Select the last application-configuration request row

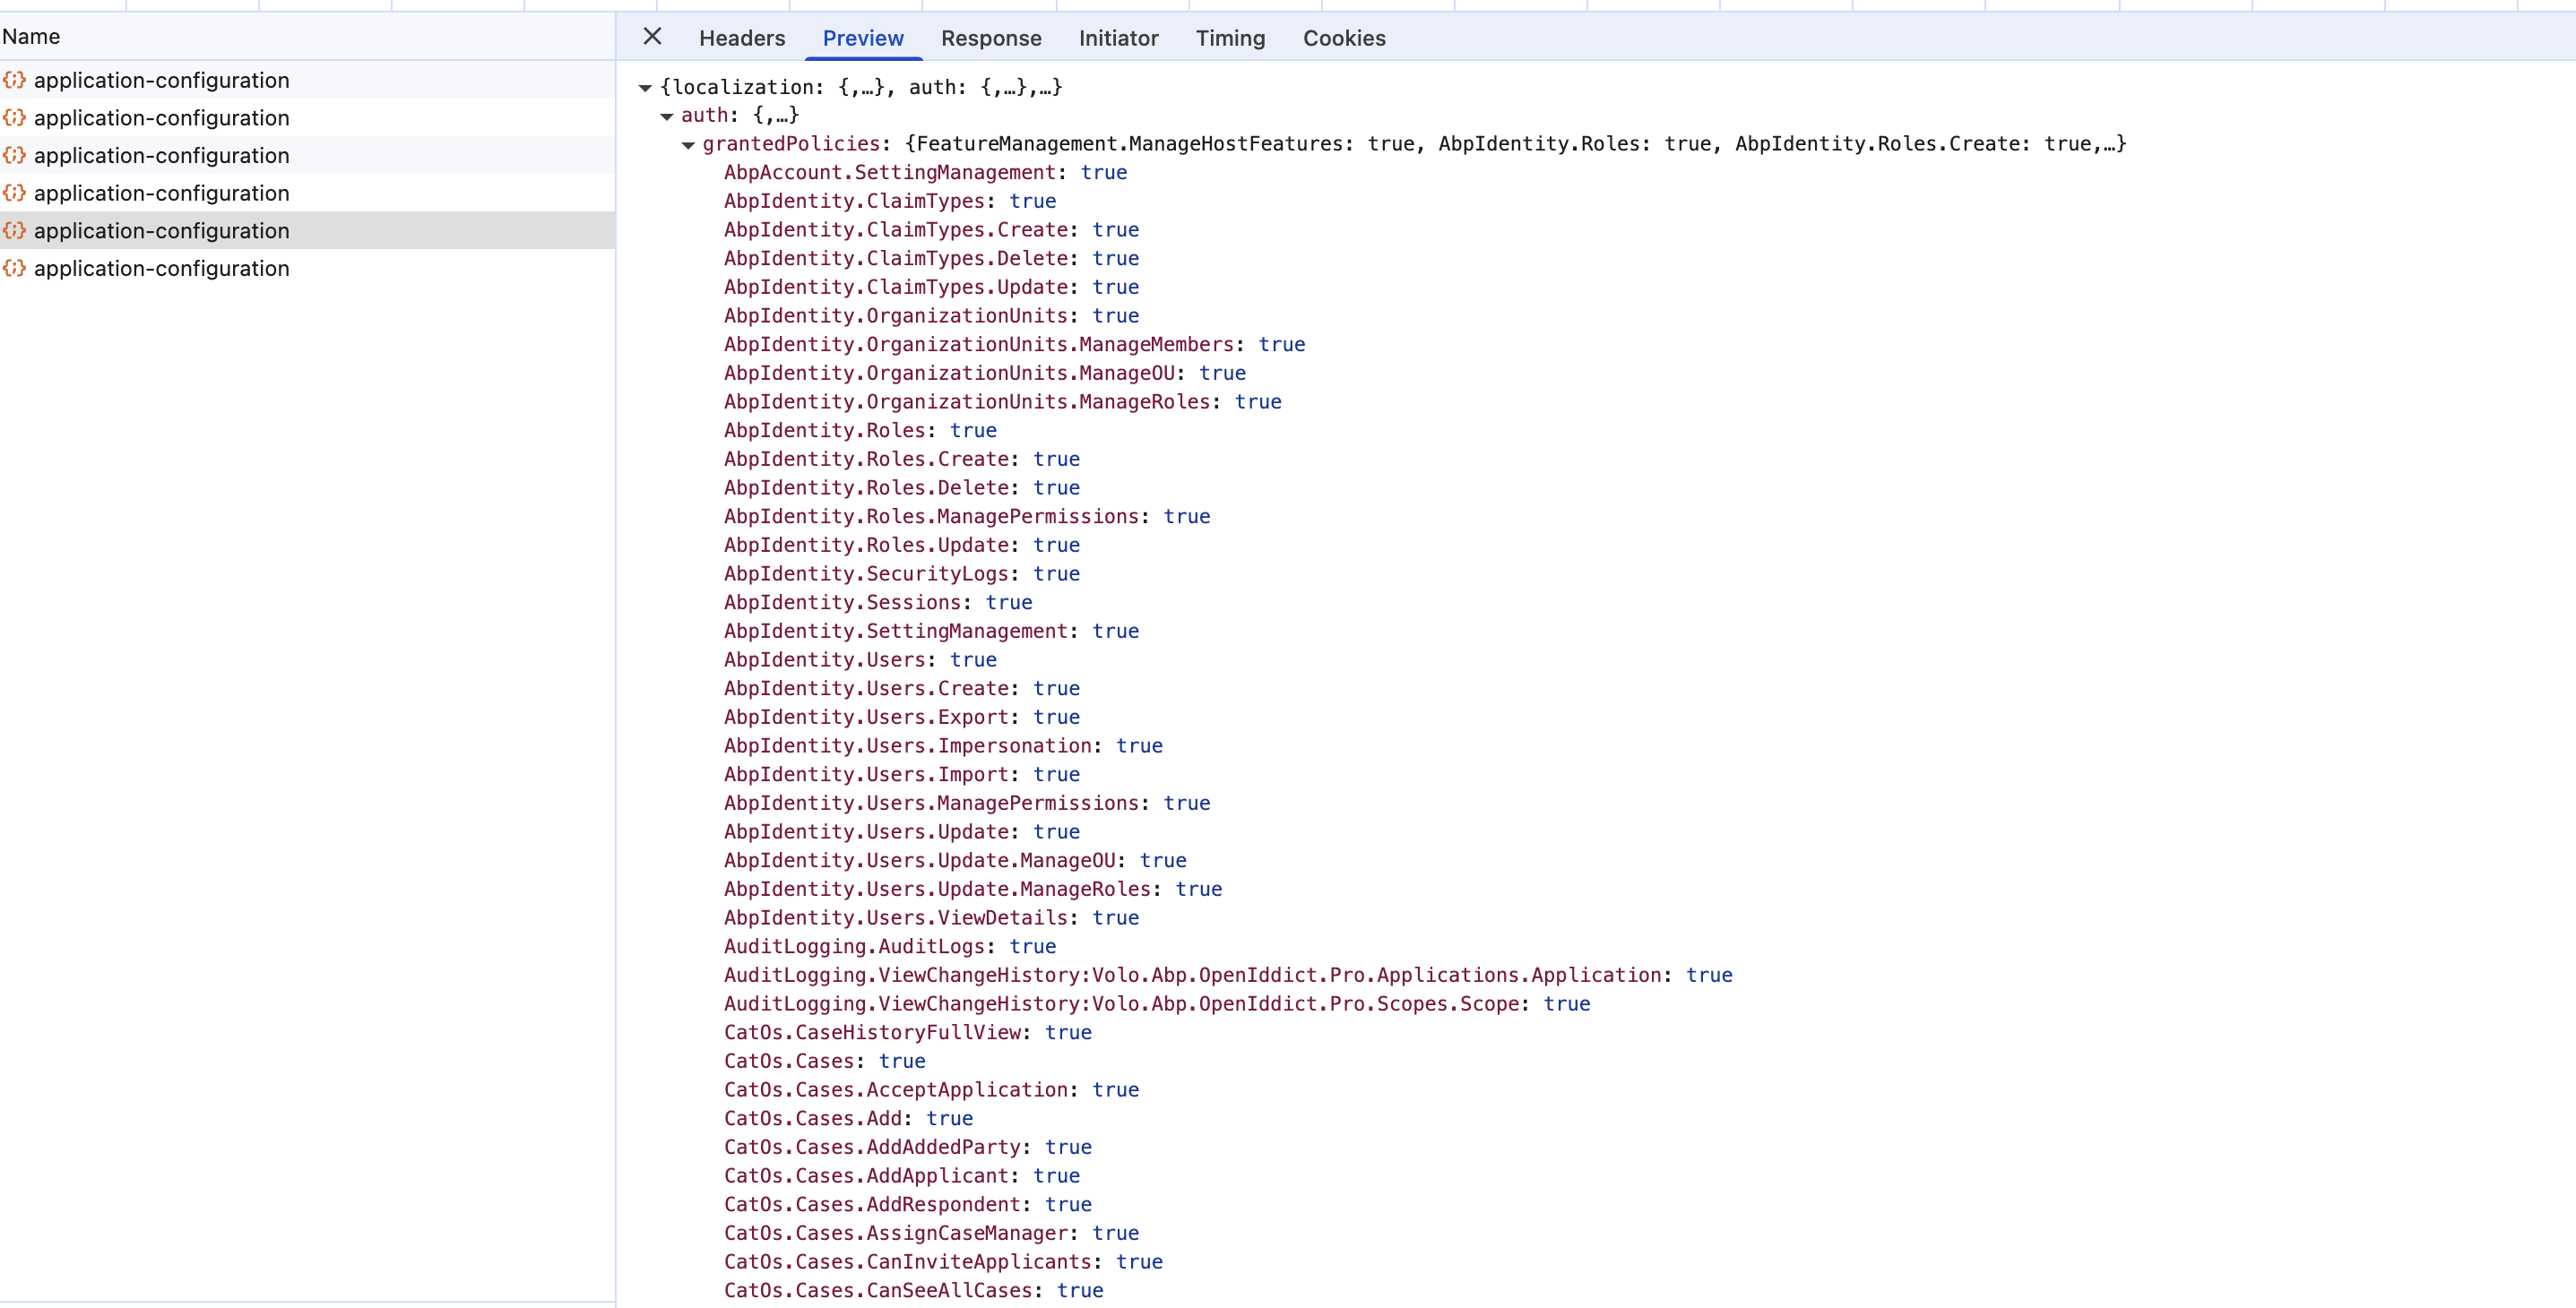[x=161, y=268]
